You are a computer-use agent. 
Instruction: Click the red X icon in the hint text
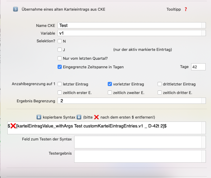tap(96, 117)
